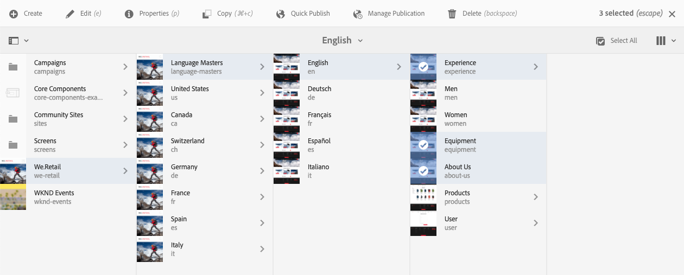
Task: Click the Manage Publication icon
Action: point(358,14)
